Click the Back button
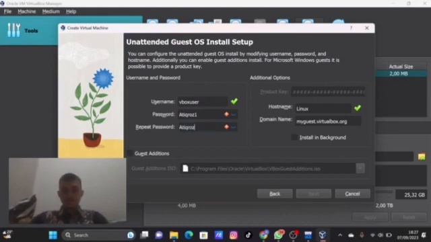431x242 pixels. [x=275, y=194]
